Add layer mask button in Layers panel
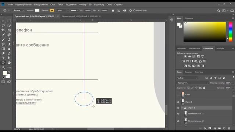Viewport: 235px width, 132px height. tap(210, 128)
